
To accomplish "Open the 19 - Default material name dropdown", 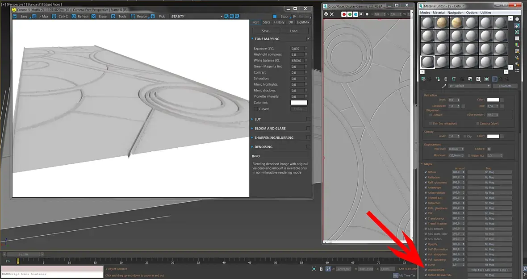I will coord(468,86).
